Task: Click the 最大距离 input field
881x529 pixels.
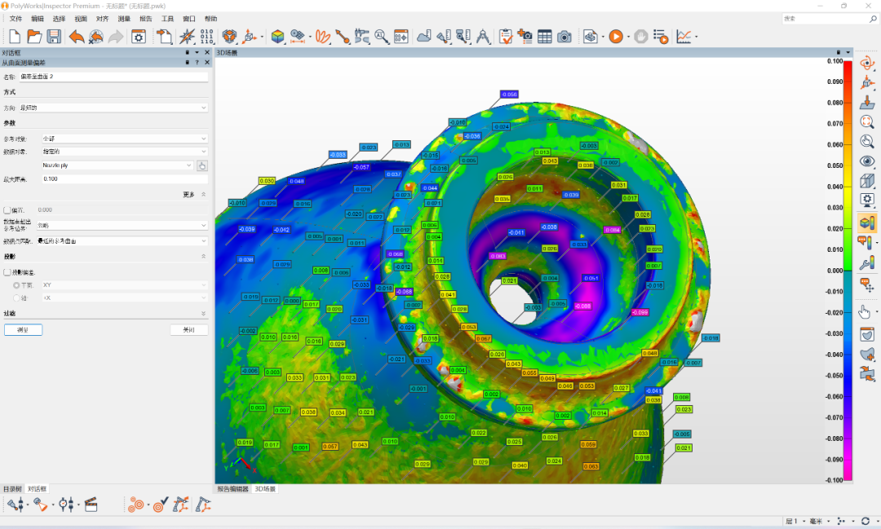Action: (124, 179)
